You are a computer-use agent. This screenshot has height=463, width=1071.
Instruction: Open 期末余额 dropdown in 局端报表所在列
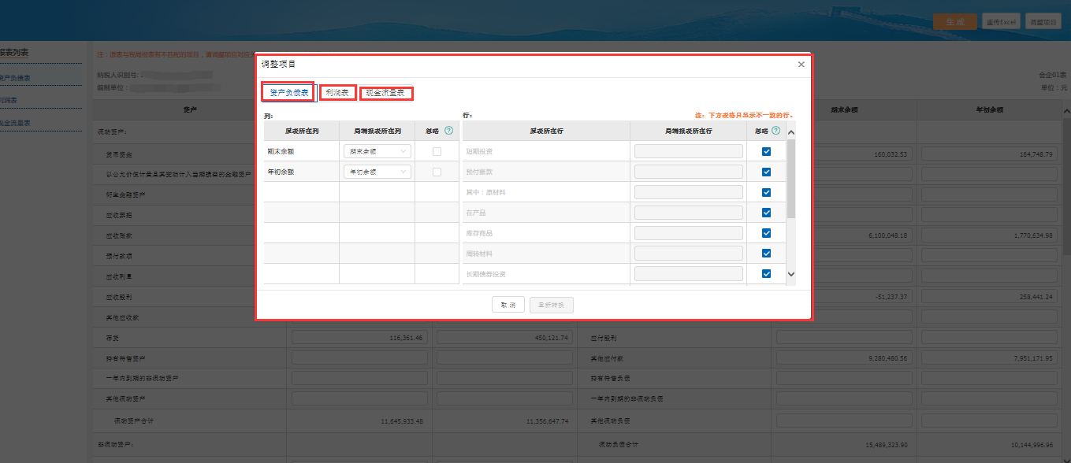pyautogui.click(x=377, y=151)
